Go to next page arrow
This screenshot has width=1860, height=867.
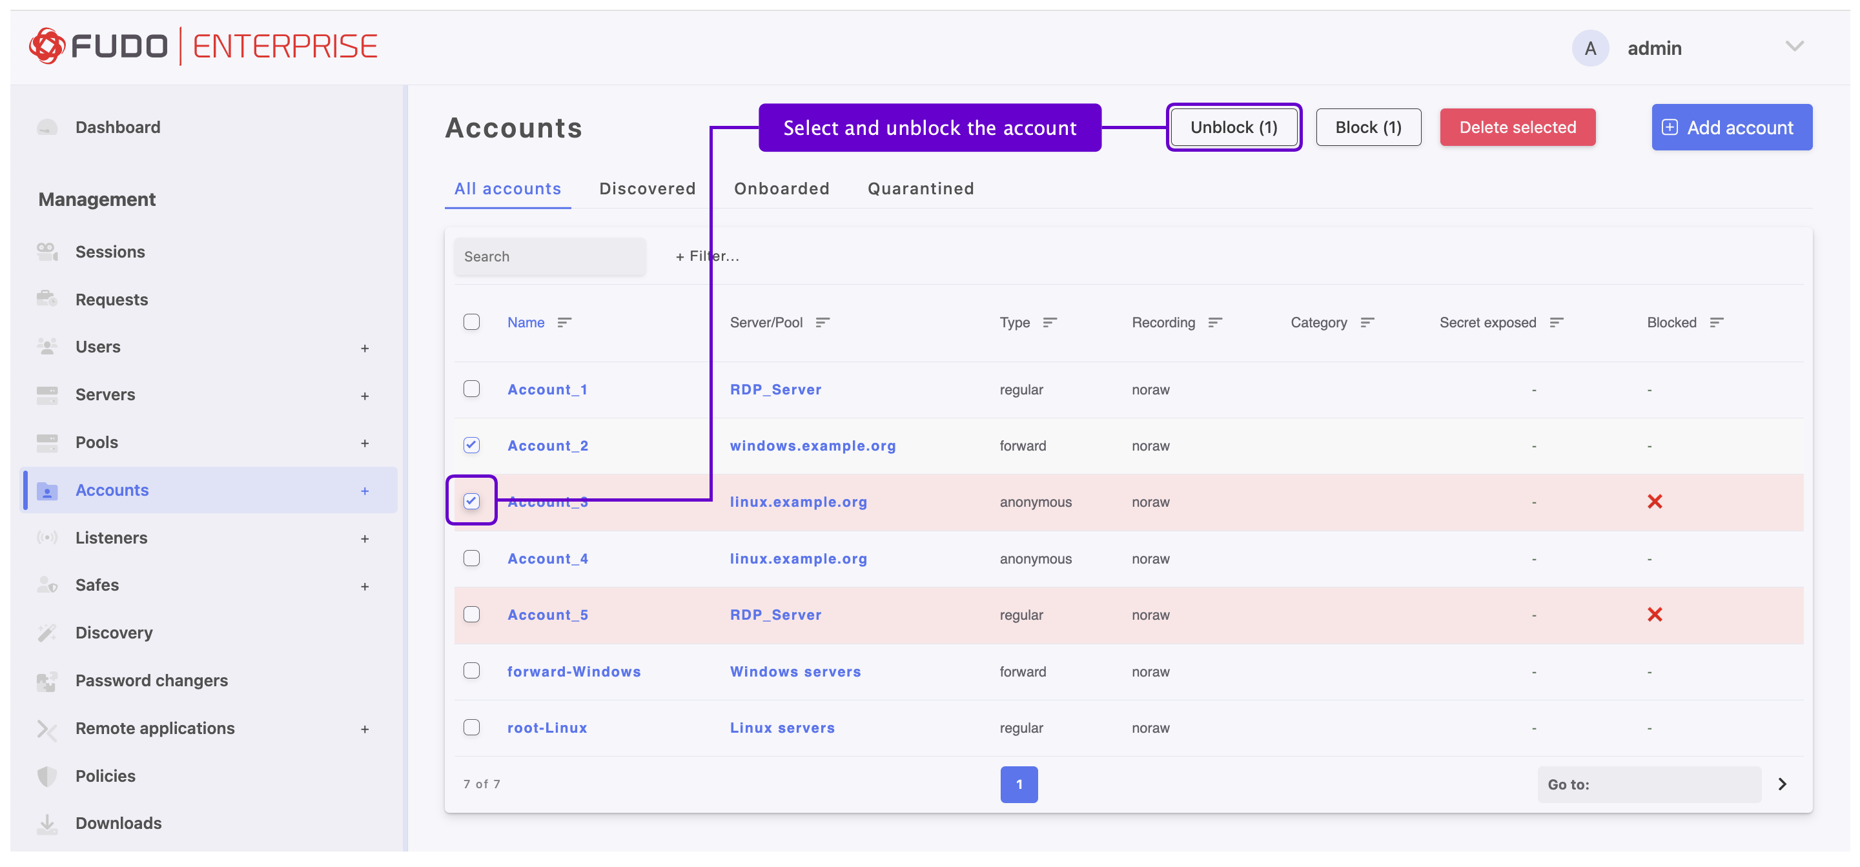[x=1782, y=784]
